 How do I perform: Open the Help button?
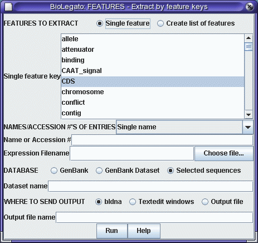click(x=144, y=231)
